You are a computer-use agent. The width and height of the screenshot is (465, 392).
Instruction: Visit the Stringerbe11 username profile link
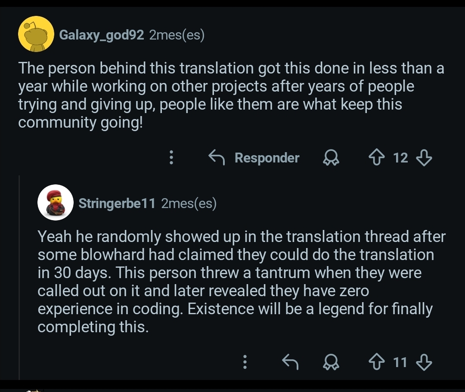coord(117,203)
